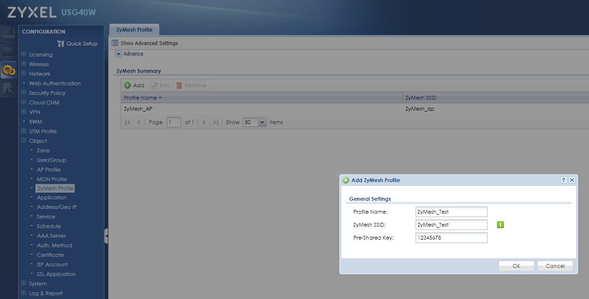Open Auth. Method under Object
589x299 pixels.
click(55, 245)
